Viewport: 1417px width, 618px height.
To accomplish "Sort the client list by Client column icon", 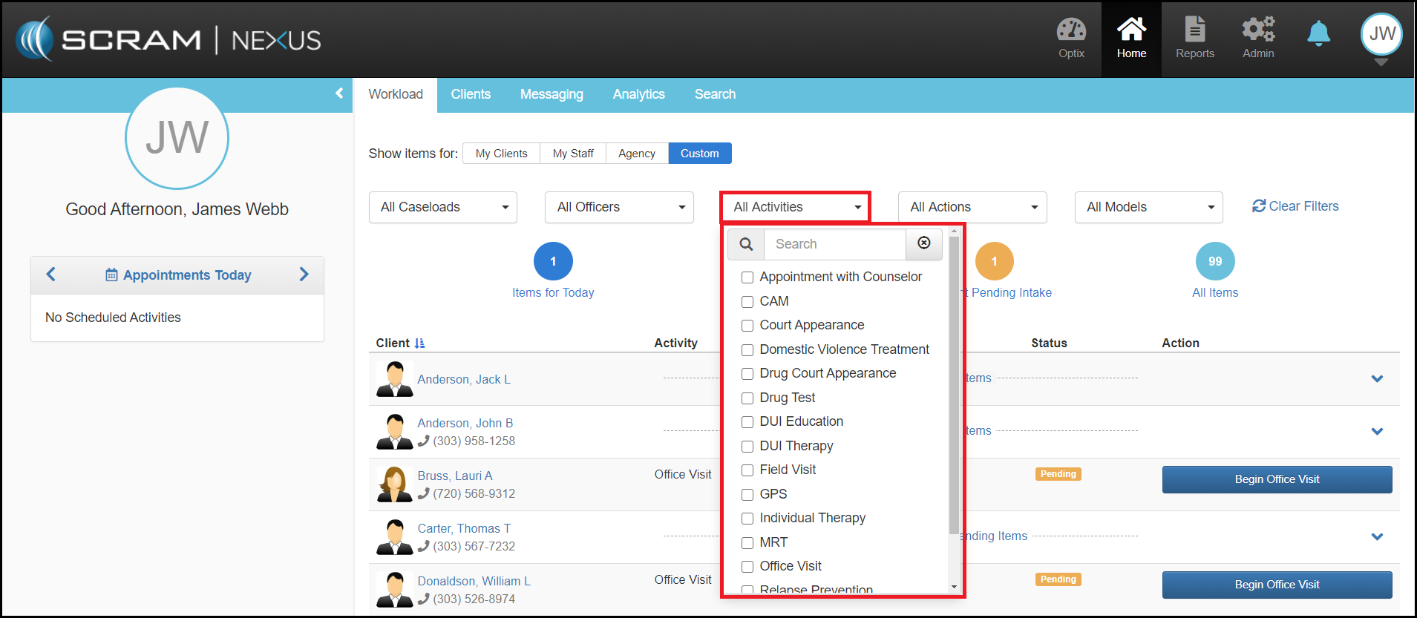I will coord(419,343).
